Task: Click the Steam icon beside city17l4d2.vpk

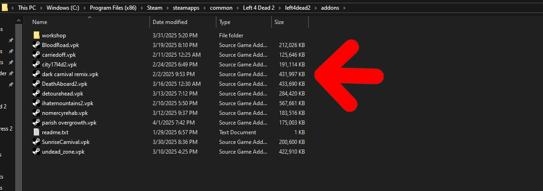Action: (x=36, y=65)
